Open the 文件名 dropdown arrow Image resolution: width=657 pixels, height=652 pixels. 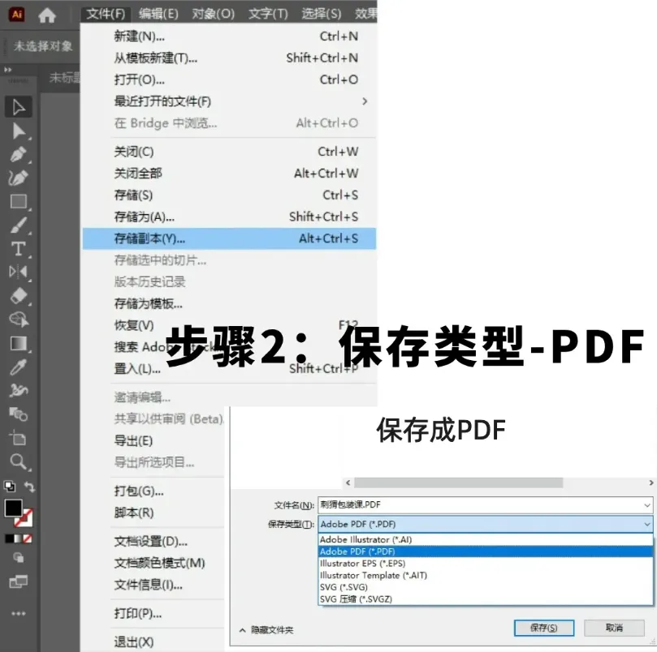tap(647, 505)
